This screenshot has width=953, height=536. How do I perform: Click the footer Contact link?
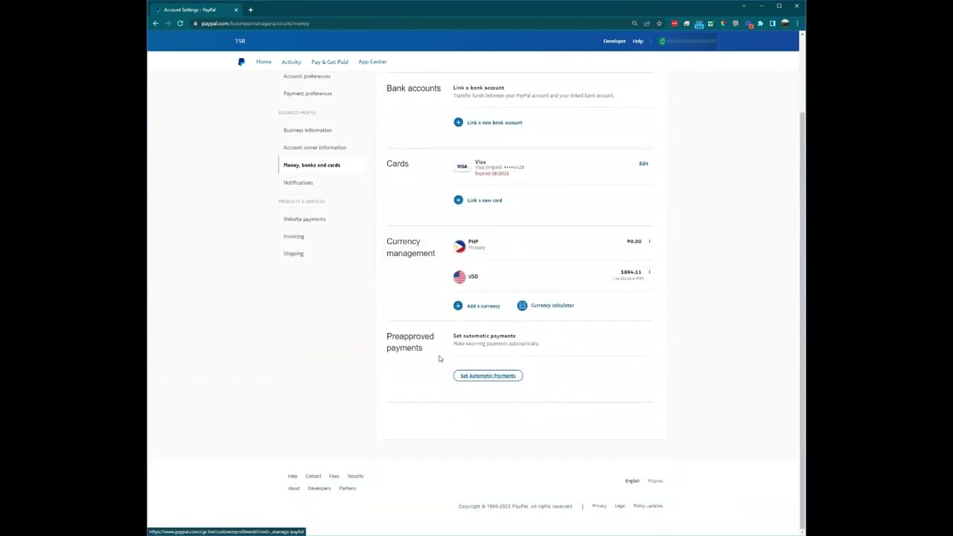tap(313, 476)
